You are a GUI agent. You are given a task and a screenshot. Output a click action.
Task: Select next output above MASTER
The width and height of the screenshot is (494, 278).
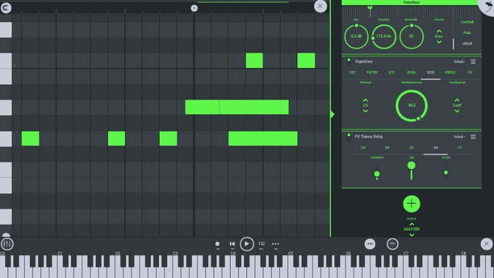(x=411, y=224)
